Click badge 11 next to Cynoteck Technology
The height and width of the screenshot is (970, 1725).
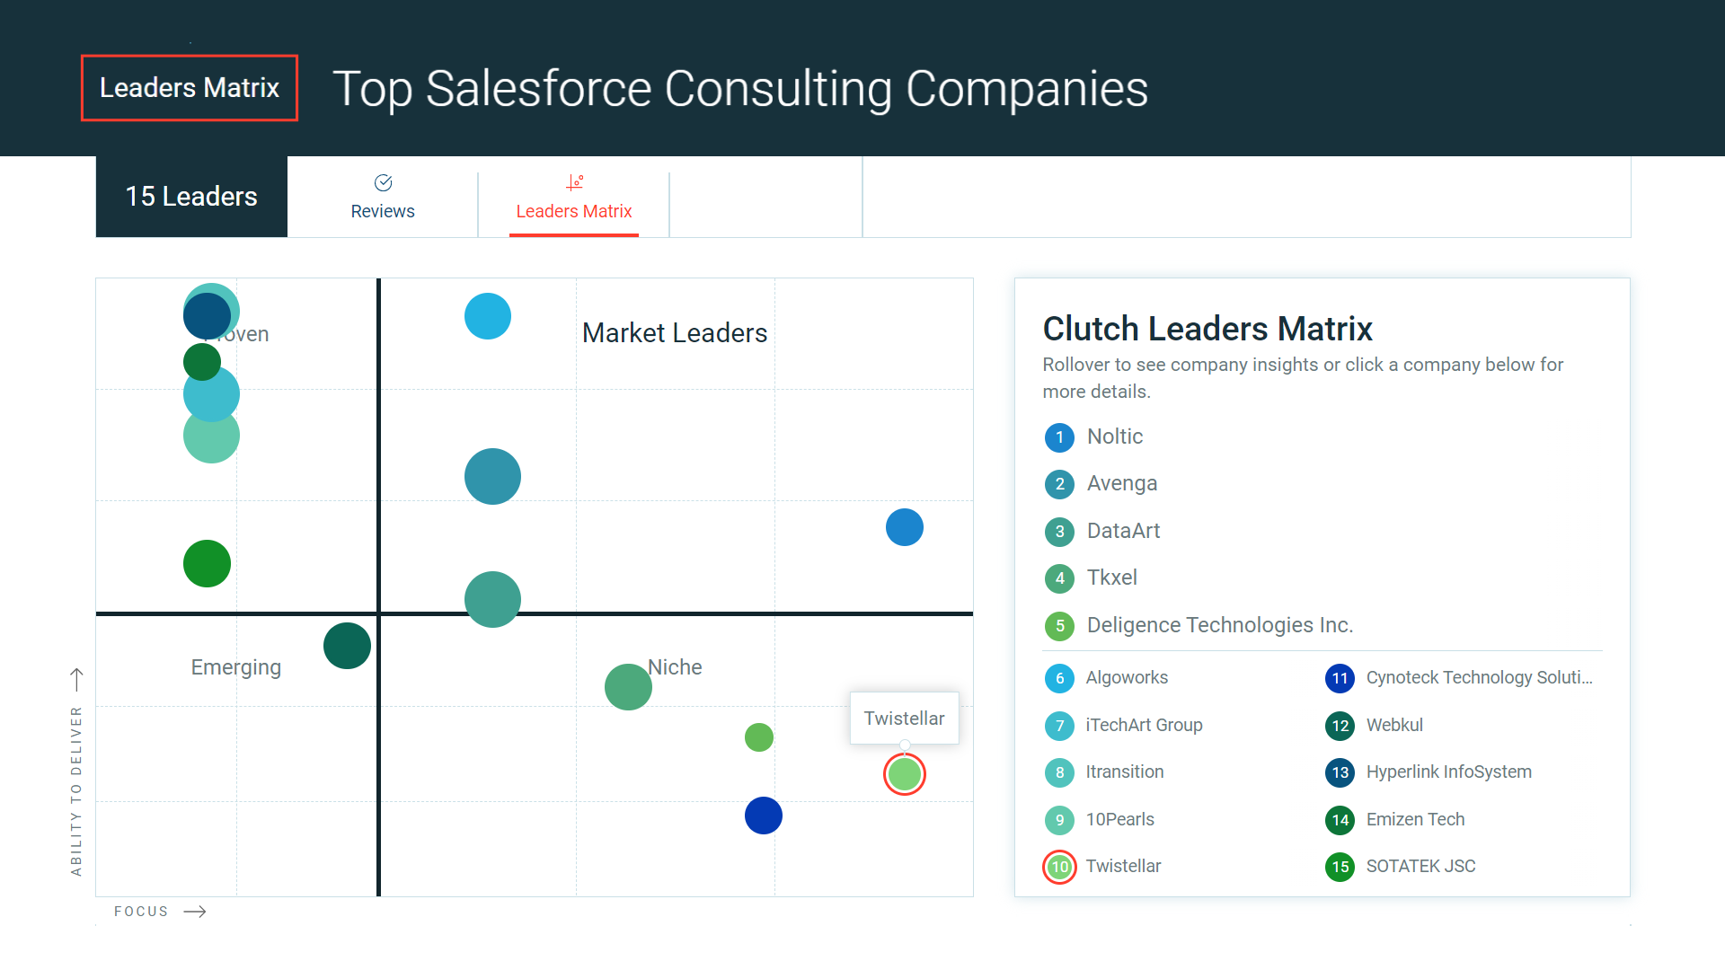[x=1340, y=678]
